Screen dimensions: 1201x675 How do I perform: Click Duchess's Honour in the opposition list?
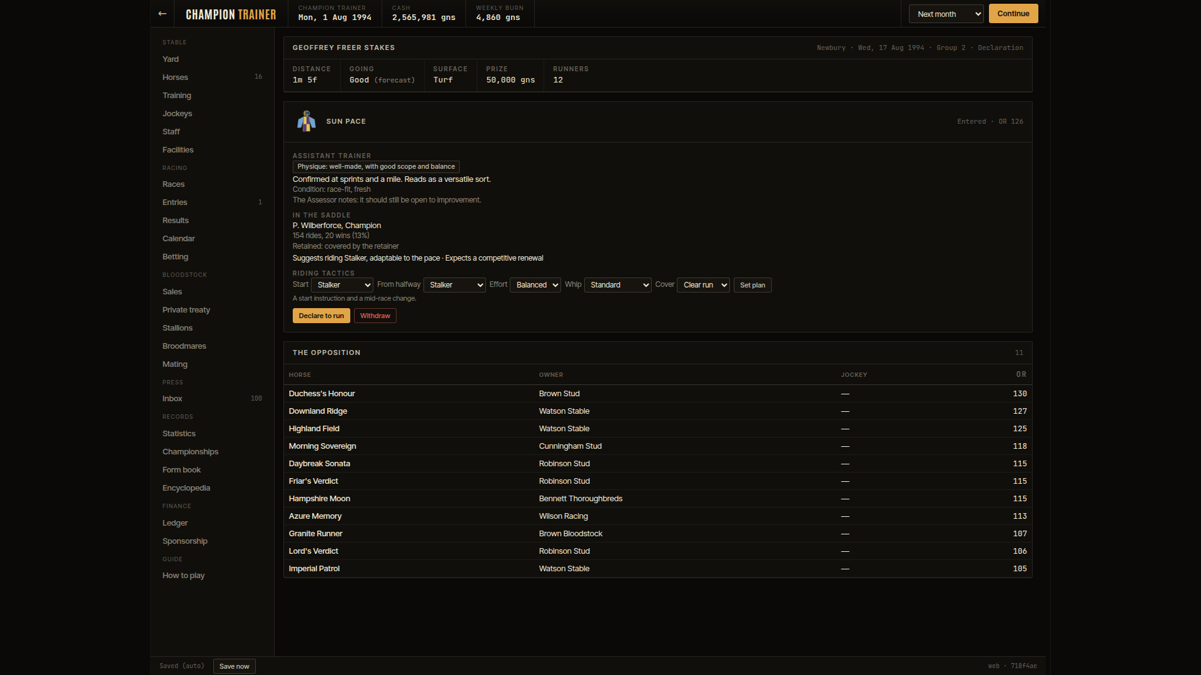tap(322, 394)
